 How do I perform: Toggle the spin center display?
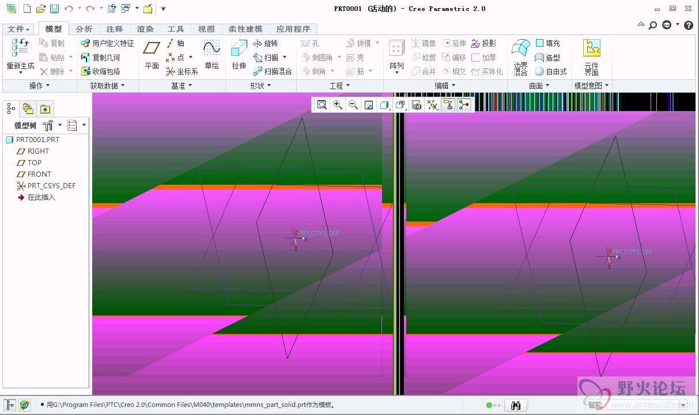(464, 105)
